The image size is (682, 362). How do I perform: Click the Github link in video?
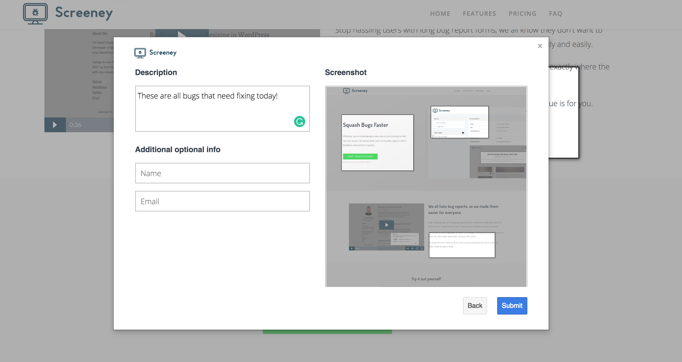(97, 82)
